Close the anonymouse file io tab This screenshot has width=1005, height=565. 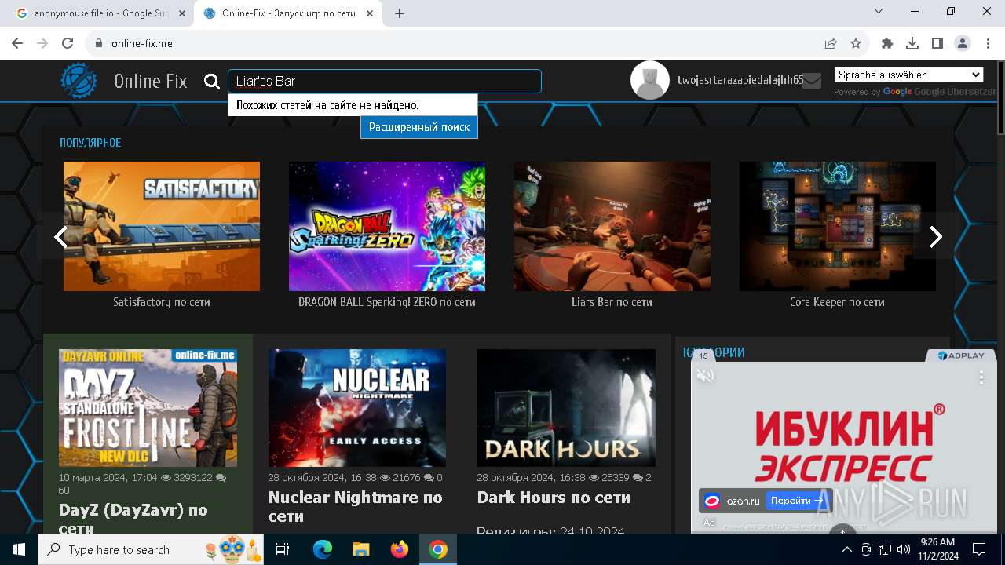pyautogui.click(x=182, y=13)
